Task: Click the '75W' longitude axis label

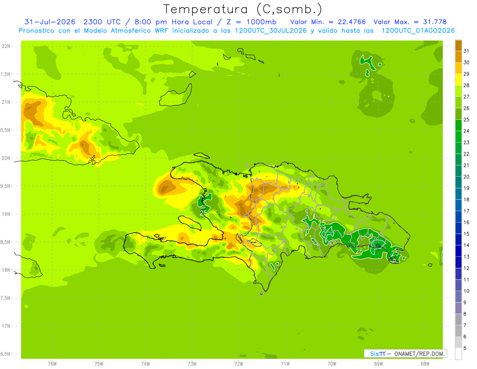Action: [x=99, y=364]
